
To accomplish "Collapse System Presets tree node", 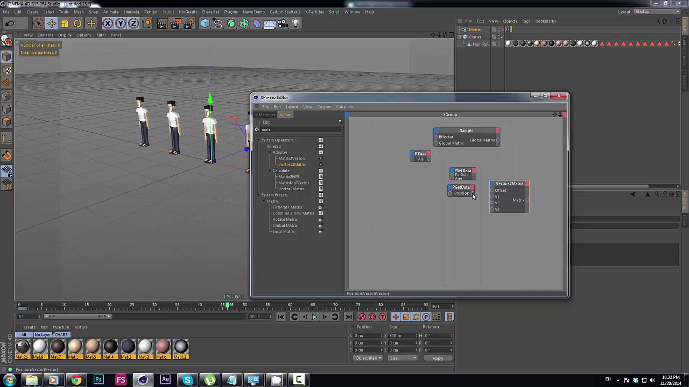I will click(258, 195).
